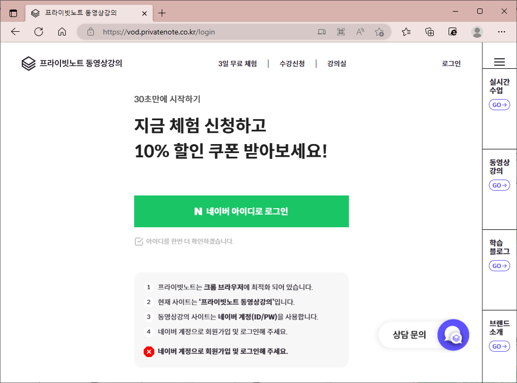This screenshot has height=383, width=517.
Task: Click GO under 브랜드 소개
Action: point(499,346)
